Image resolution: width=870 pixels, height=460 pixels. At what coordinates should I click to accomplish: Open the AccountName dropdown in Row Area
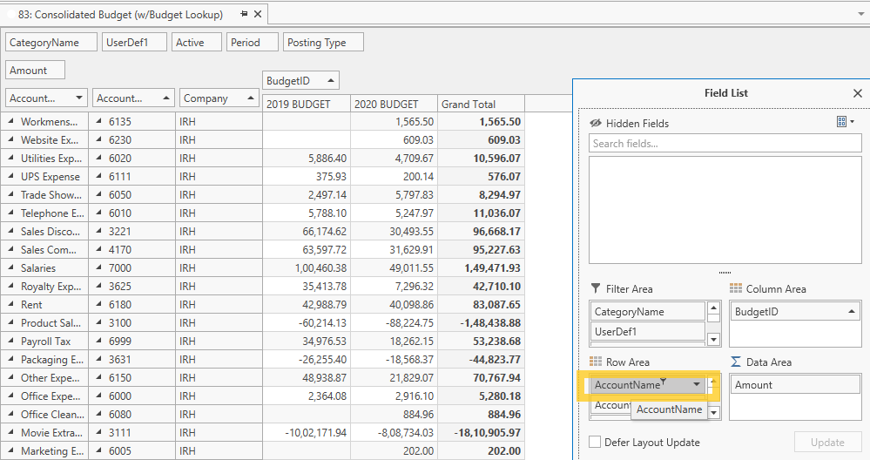[697, 385]
